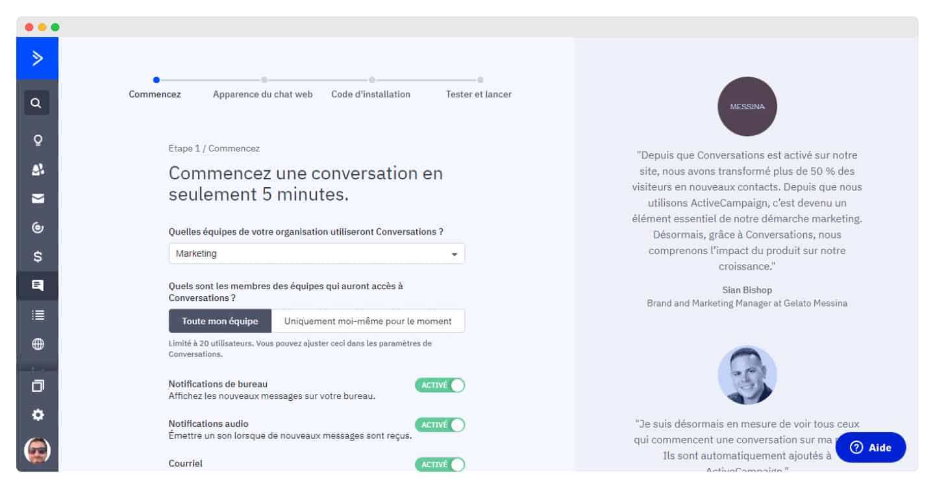The image size is (935, 488).
Task: Select Toute mon équipe option
Action: (x=220, y=321)
